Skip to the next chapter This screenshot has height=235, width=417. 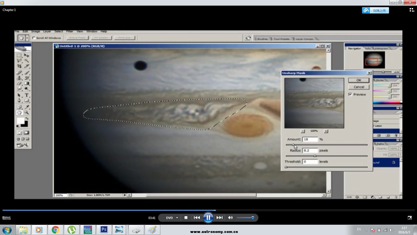(x=219, y=218)
